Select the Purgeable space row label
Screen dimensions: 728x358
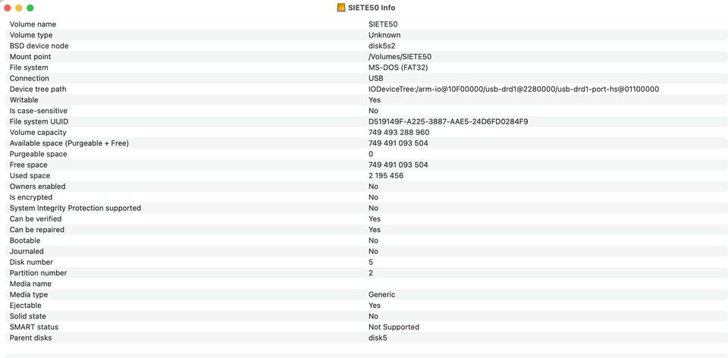(x=39, y=154)
